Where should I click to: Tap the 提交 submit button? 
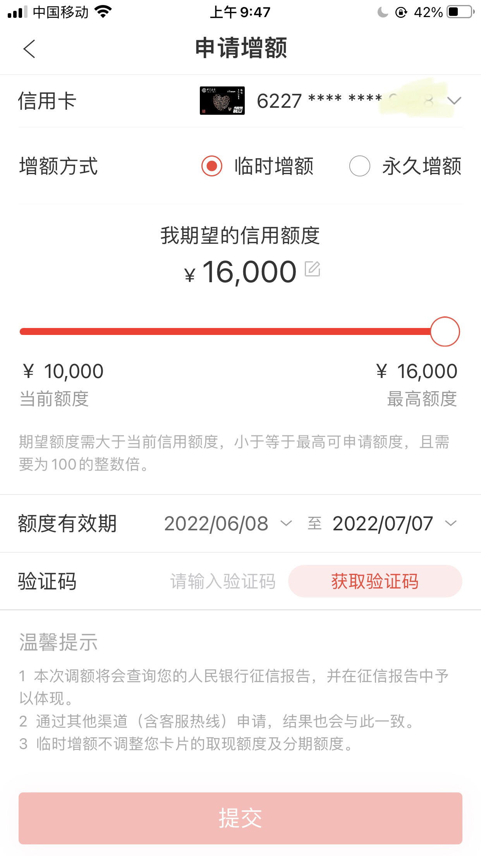pos(240,818)
